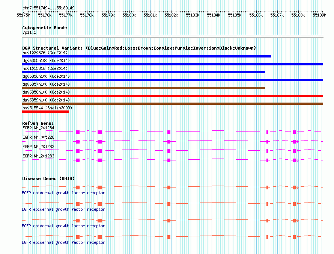Image resolution: width=334 pixels, height=254 pixels.
Task: Click the 55178k ruler tick label
Action: (87, 15)
